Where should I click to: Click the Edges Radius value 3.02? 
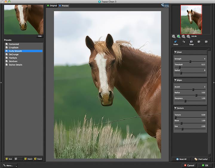pyautogui.click(x=203, y=92)
